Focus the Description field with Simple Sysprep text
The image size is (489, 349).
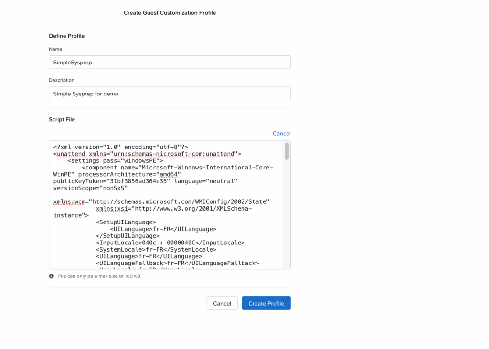click(x=143, y=93)
